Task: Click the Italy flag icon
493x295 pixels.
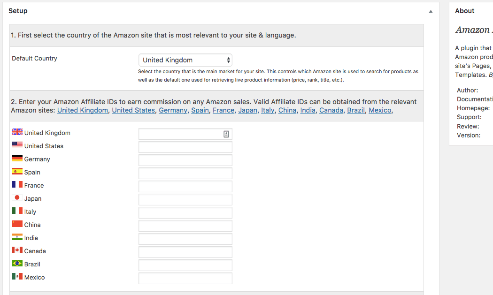Action: (x=17, y=211)
